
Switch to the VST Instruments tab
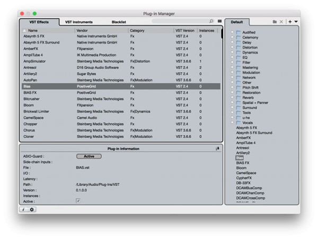click(79, 22)
